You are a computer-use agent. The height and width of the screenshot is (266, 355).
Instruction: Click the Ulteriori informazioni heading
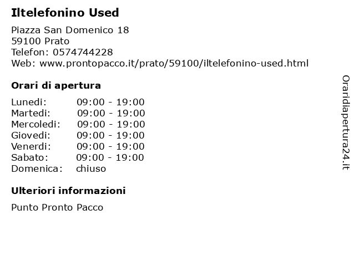coord(68,191)
